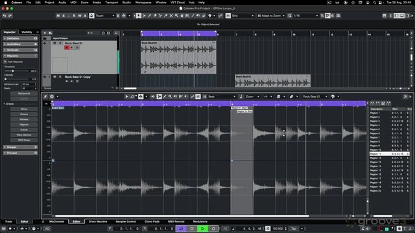Click the Threshold slider in Hitpoints
415x233 pixels.
coord(16,71)
